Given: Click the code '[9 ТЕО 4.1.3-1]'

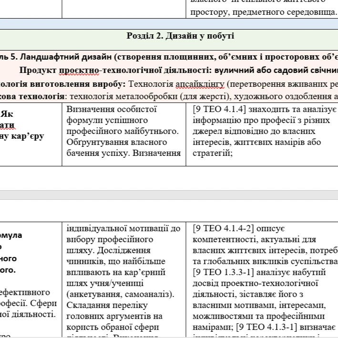Looking at the screenshot, I should pyautogui.click(x=266, y=327).
